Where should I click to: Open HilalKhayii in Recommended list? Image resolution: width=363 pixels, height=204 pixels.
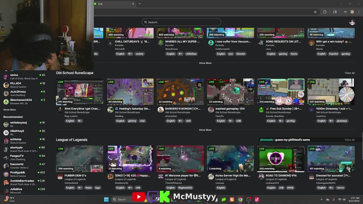24,133
